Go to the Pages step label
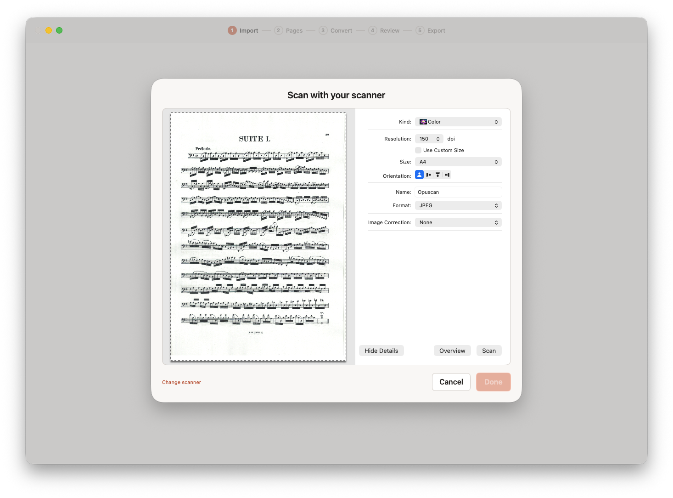This screenshot has width=673, height=498. (x=294, y=31)
